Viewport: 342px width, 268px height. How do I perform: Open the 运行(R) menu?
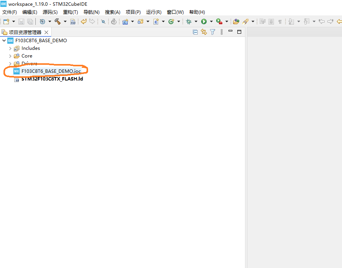point(154,12)
